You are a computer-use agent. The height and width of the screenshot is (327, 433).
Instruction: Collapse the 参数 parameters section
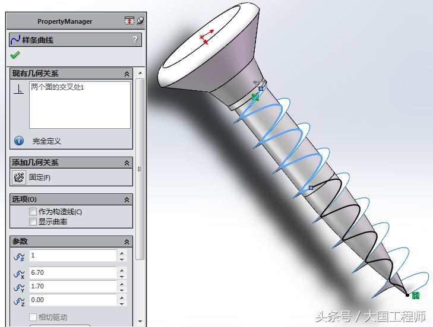127,242
